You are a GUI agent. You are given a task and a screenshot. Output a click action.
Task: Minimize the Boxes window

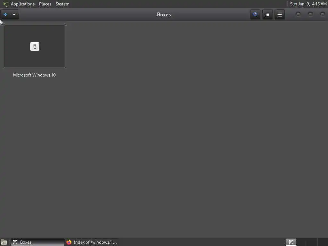point(298,14)
